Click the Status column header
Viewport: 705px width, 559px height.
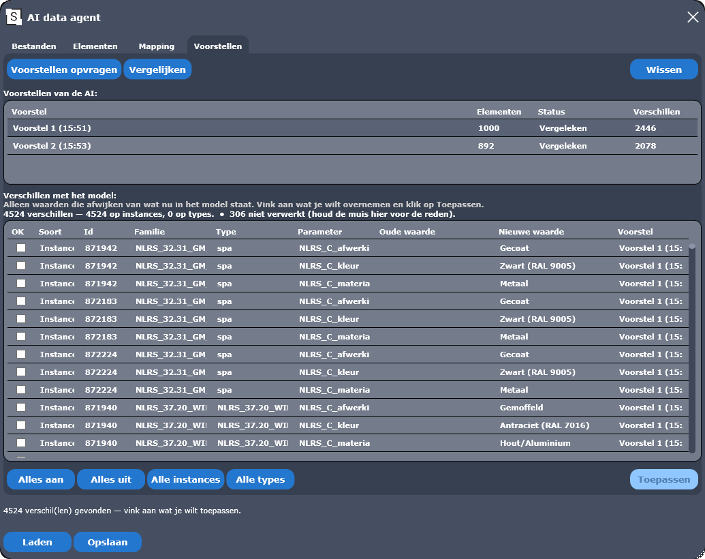tap(551, 112)
